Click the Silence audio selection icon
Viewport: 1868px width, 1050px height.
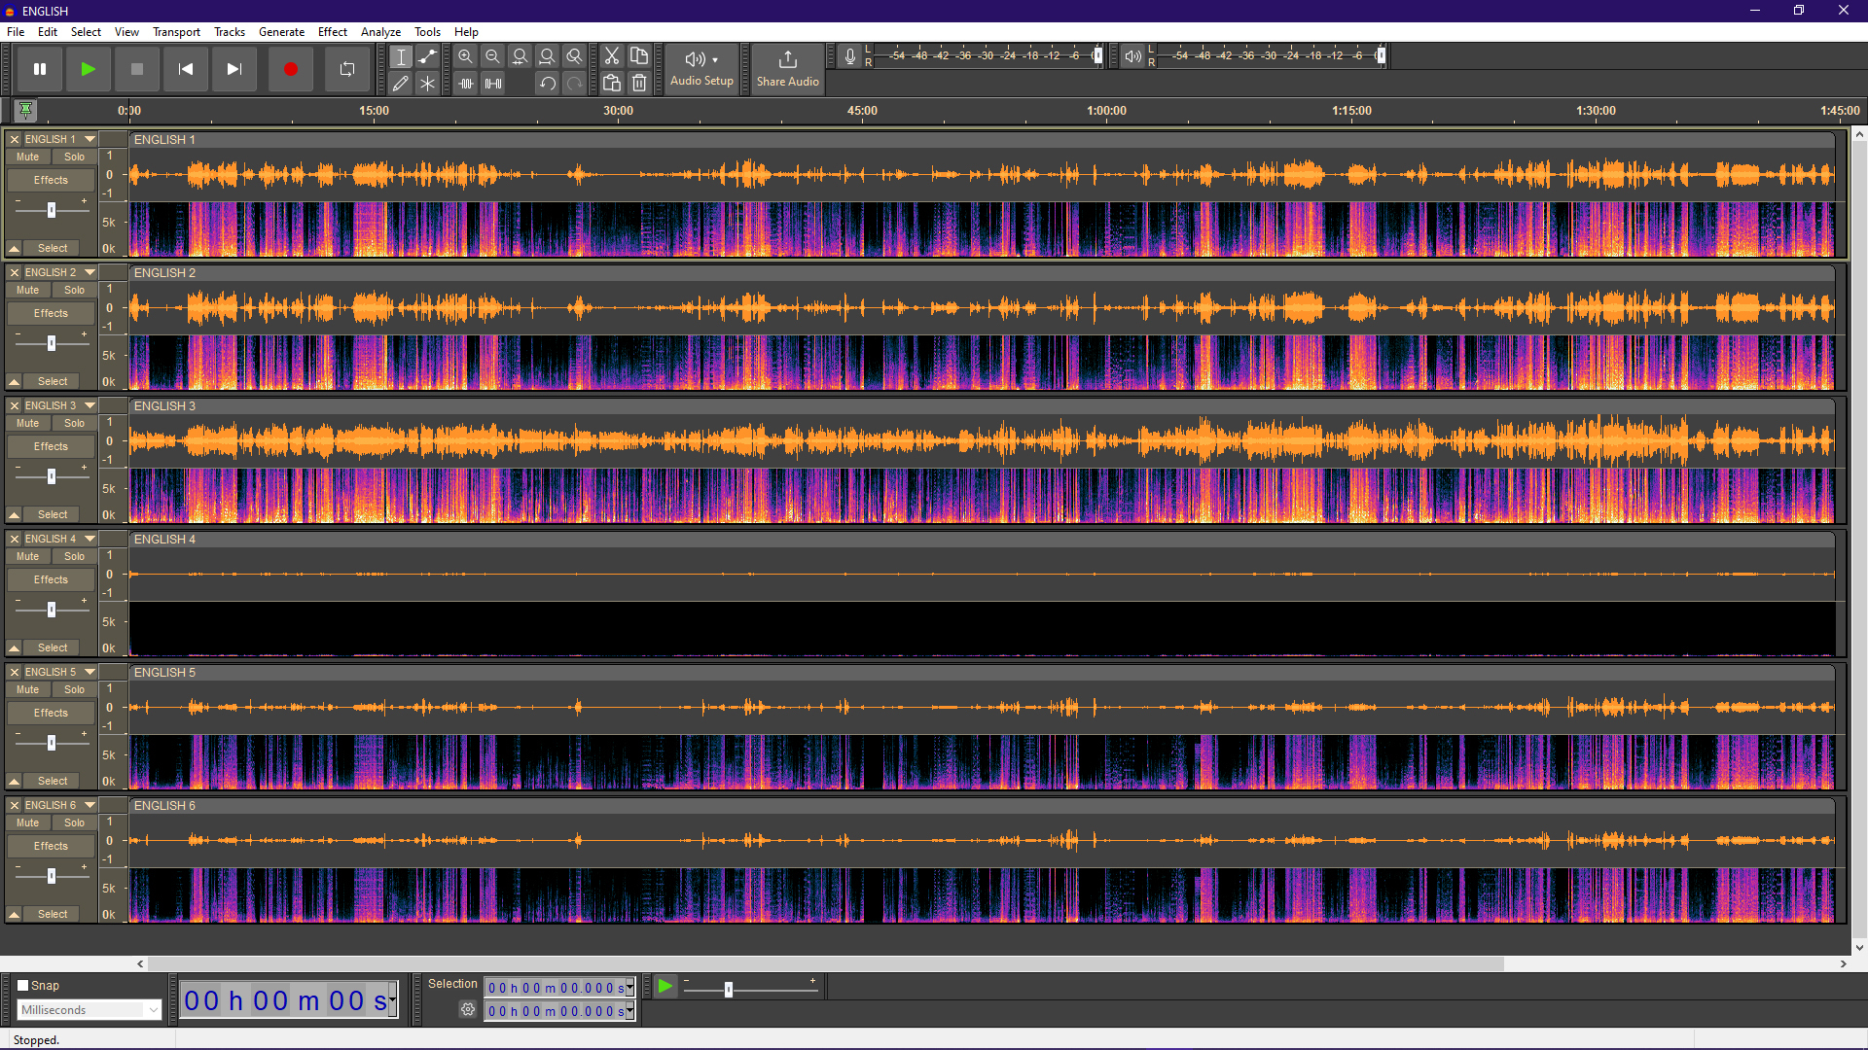(493, 84)
